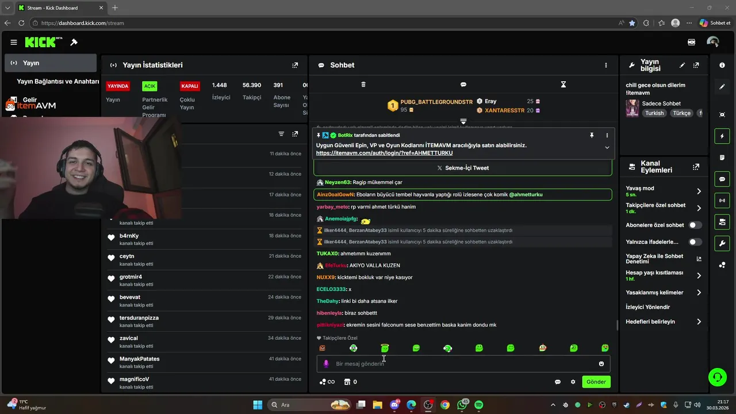Edit stream info with the pencil icon
The image size is (736, 414).
pos(683,66)
